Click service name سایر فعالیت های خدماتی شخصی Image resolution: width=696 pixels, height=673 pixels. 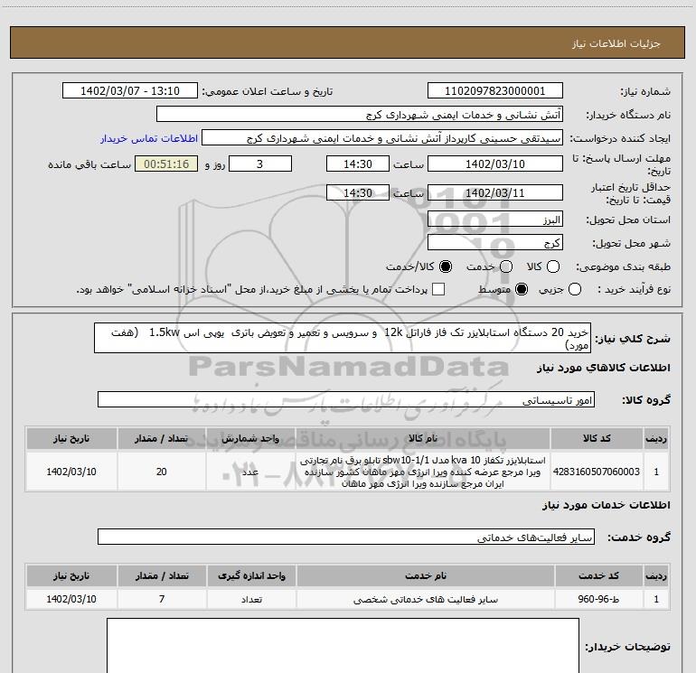coord(425,599)
